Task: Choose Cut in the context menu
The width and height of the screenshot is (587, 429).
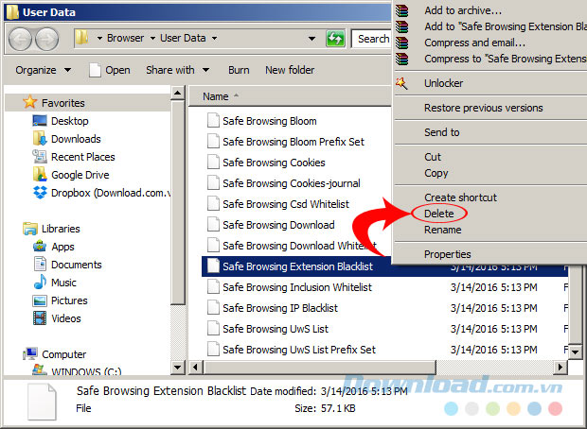Action: tap(433, 157)
